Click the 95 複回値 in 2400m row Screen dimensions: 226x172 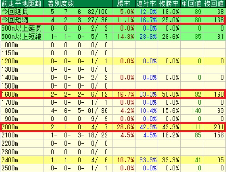(220, 160)
